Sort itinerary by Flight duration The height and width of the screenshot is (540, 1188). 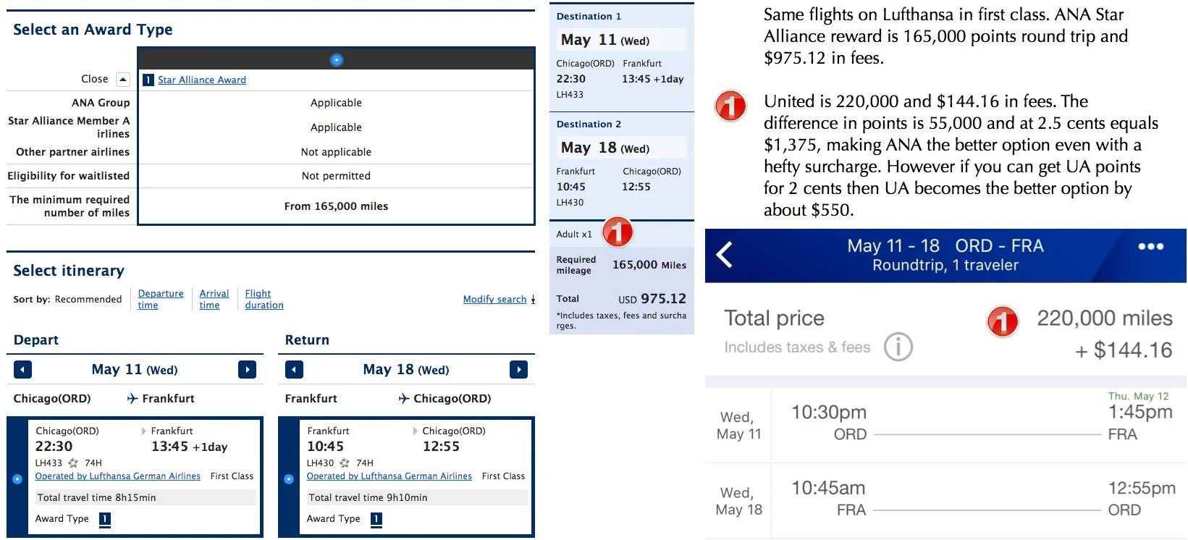click(264, 299)
